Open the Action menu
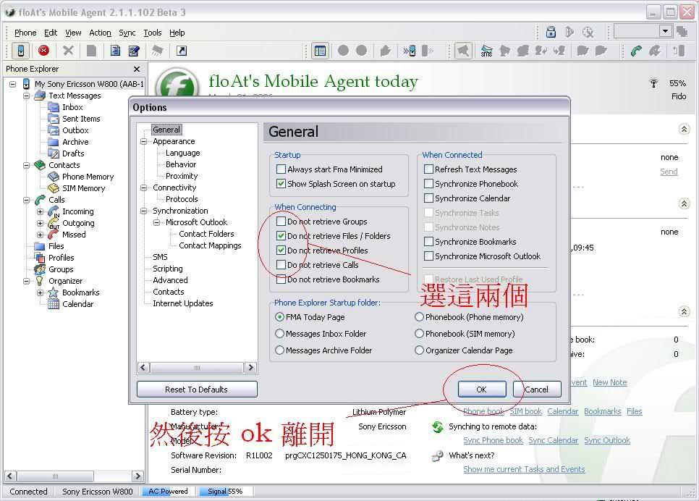This screenshot has width=699, height=501. point(100,33)
